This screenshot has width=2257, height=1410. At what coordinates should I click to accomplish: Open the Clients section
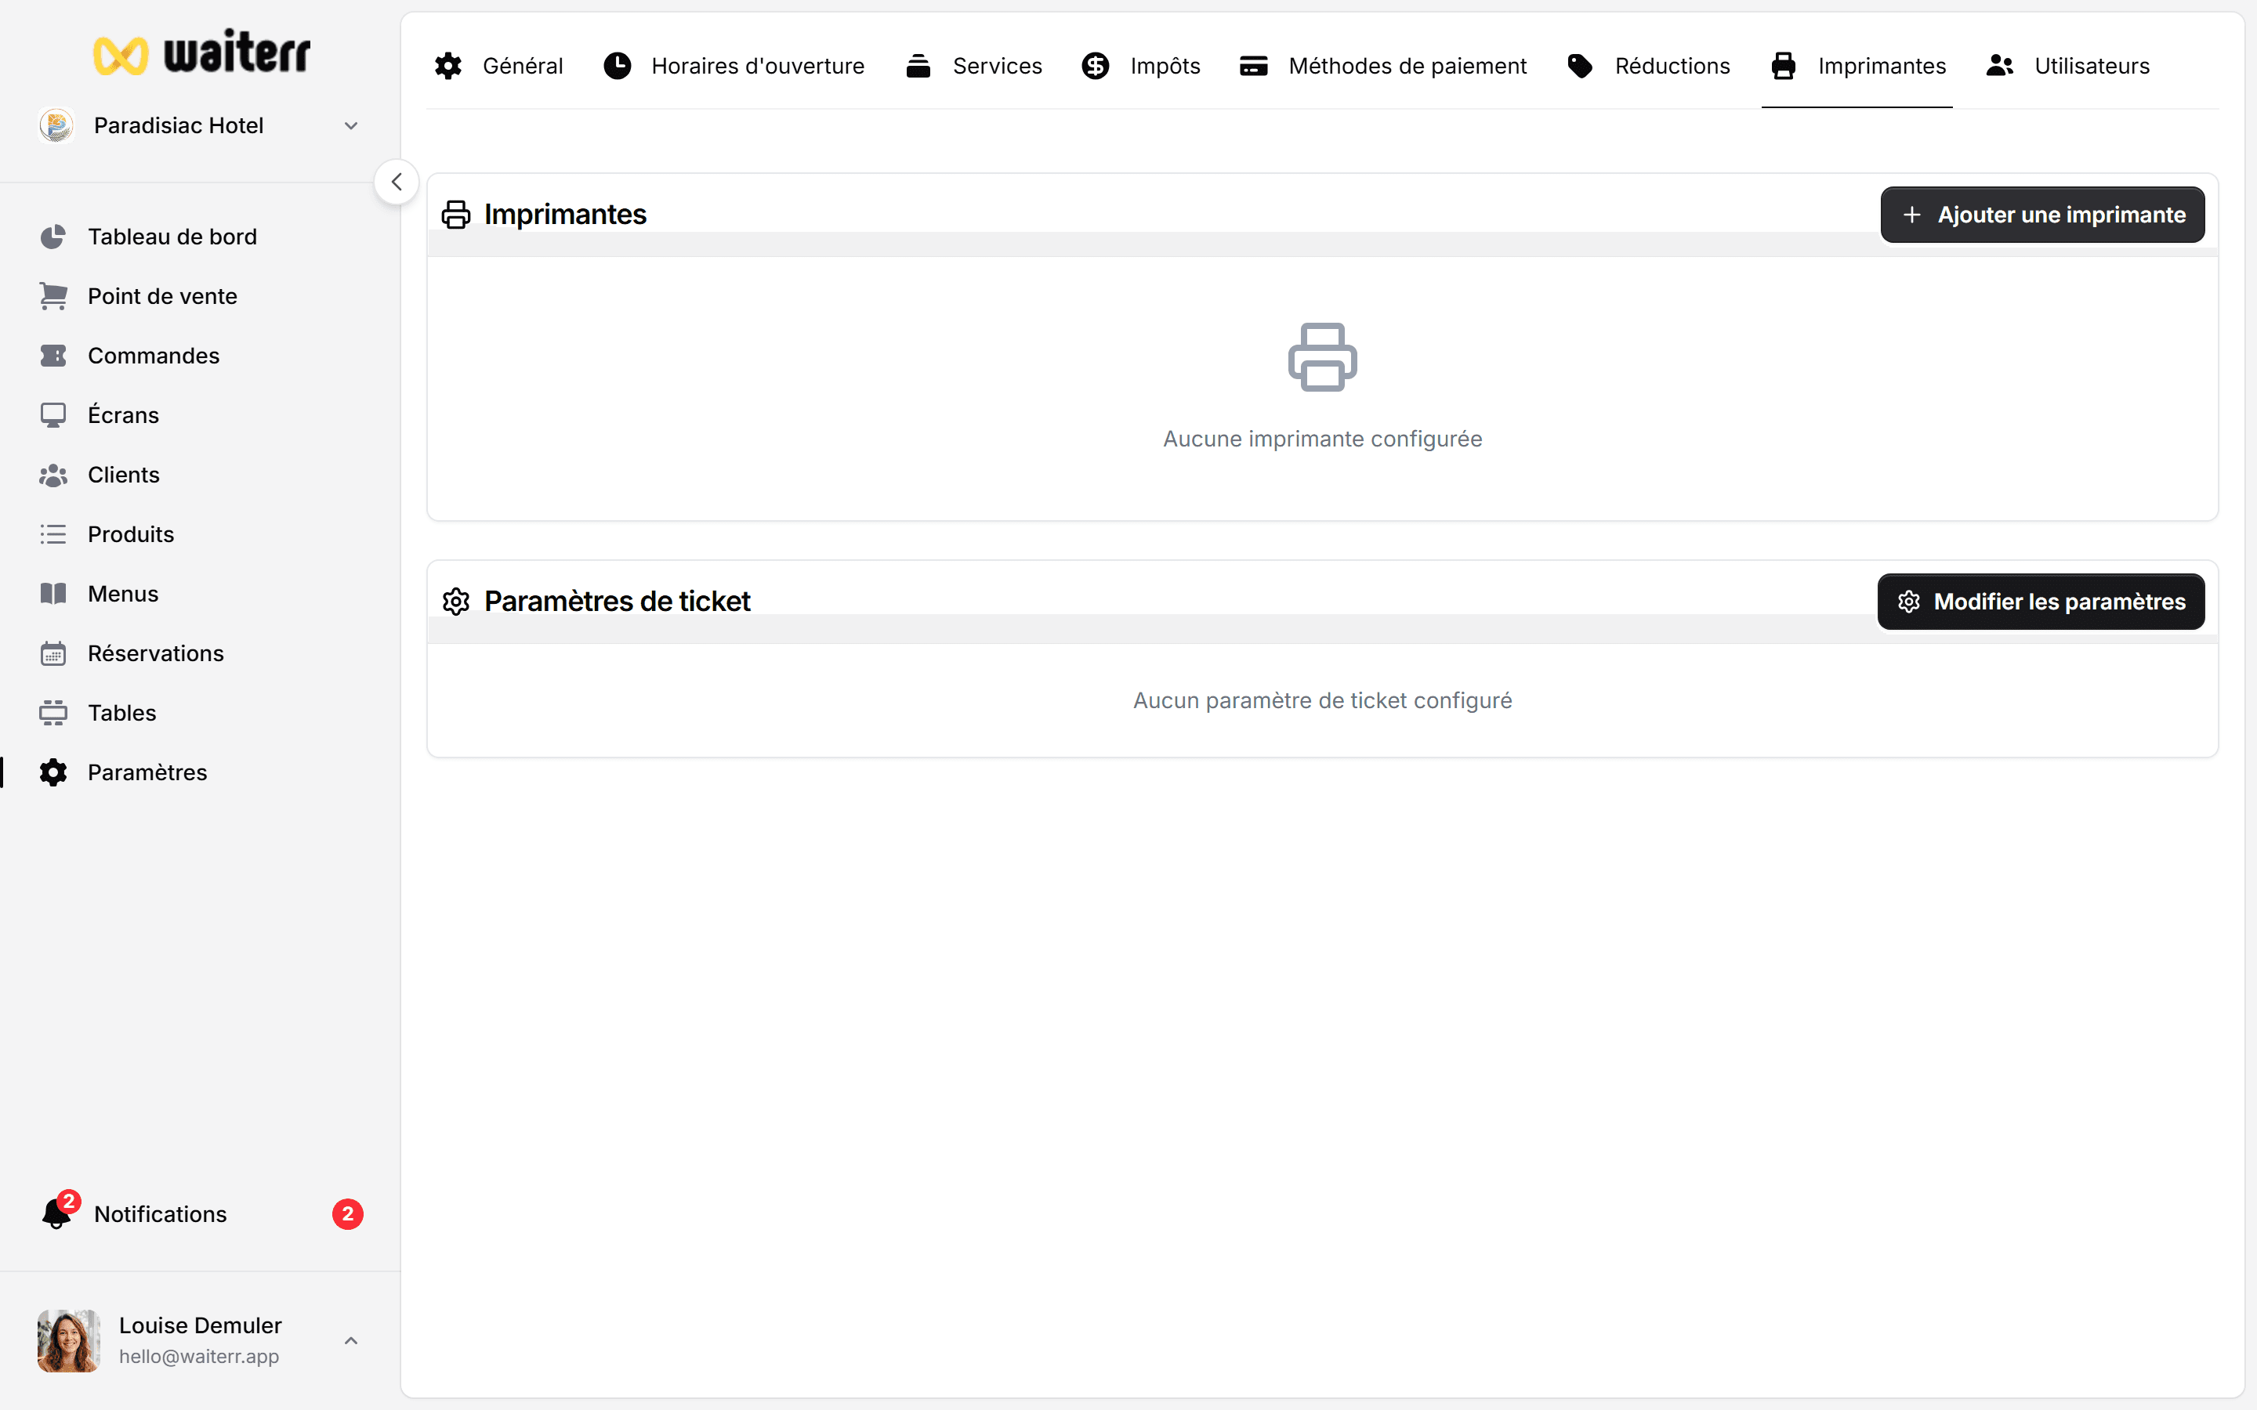pyautogui.click(x=124, y=475)
